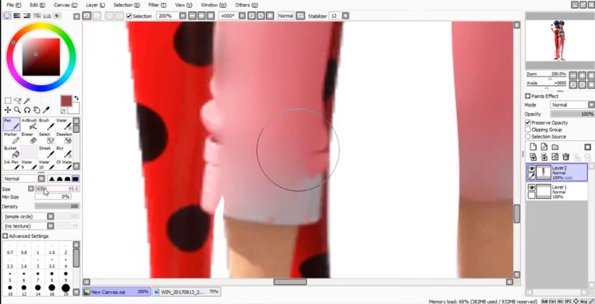Undo using the toolbar undo arrow

pyautogui.click(x=87, y=16)
